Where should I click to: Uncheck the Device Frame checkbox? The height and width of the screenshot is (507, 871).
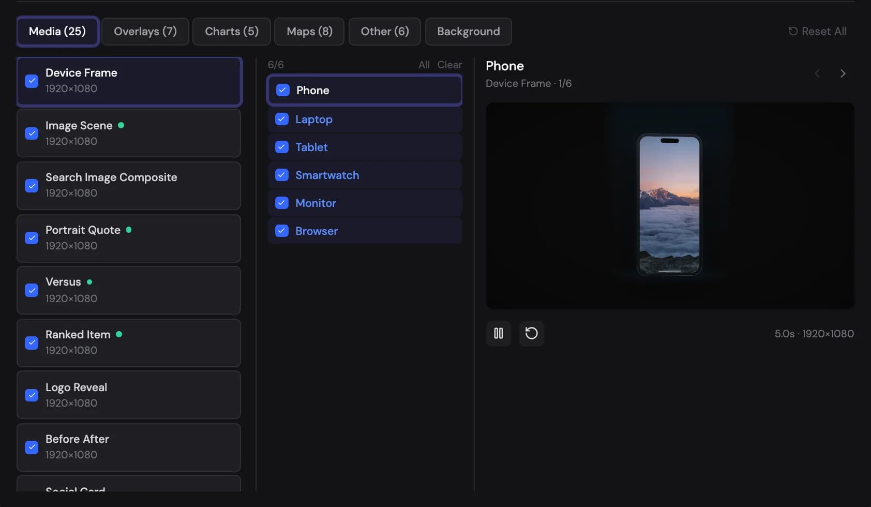point(32,81)
